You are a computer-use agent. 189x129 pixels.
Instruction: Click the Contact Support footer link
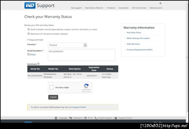(105, 118)
